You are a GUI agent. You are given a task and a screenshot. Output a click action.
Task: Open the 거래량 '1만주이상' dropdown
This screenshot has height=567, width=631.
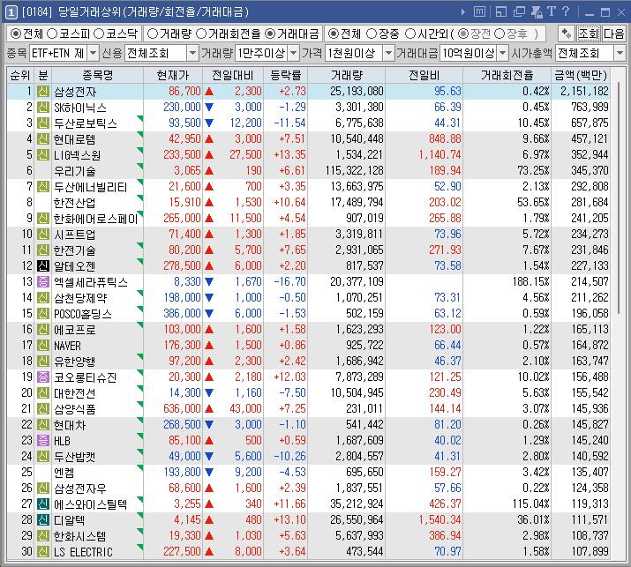coord(294,53)
